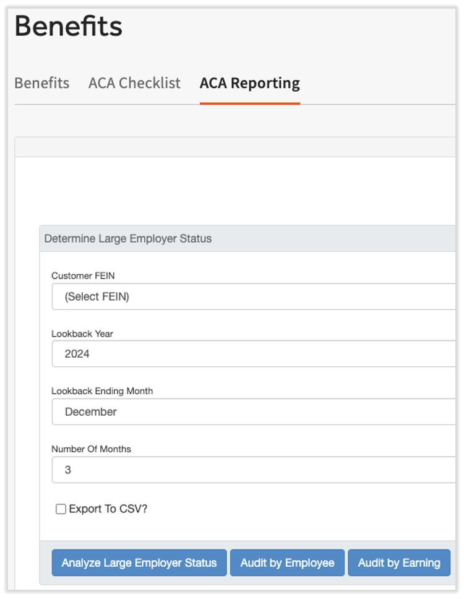This screenshot has height=599, width=464.
Task: Select the ACA Reporting tab
Action: [249, 83]
